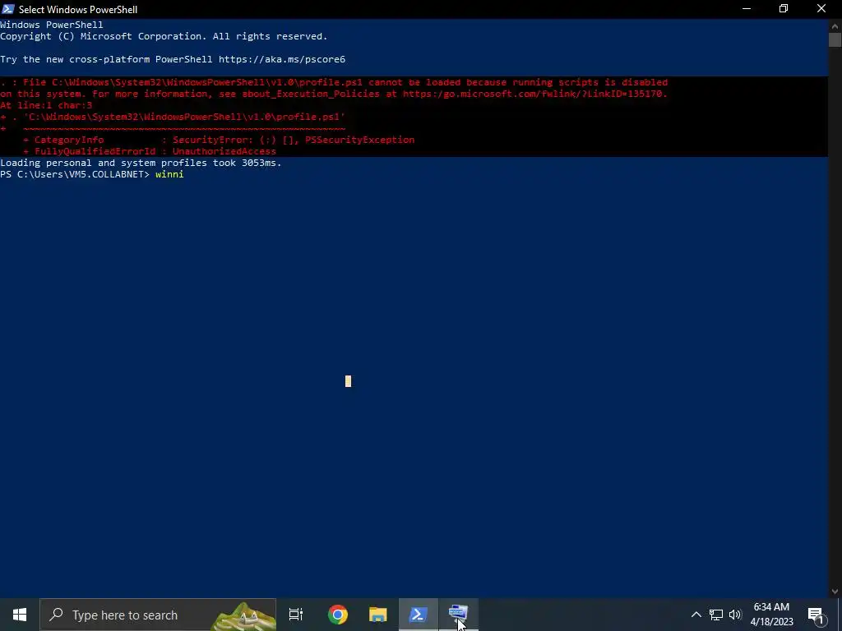Click the 'Copyright (C) Microsoft Corporation' line
Screen dimensions: 842x631
pos(164,36)
